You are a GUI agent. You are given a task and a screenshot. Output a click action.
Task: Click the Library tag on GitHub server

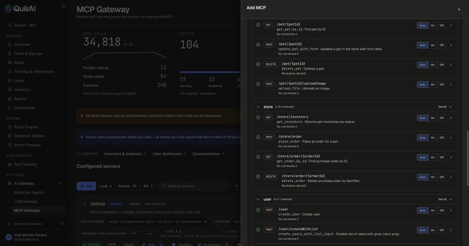(134, 204)
